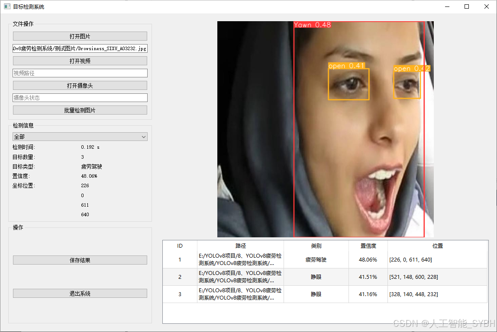Close the 目标检测系统 window
Image resolution: width=497 pixels, height=332 pixels.
487,6
